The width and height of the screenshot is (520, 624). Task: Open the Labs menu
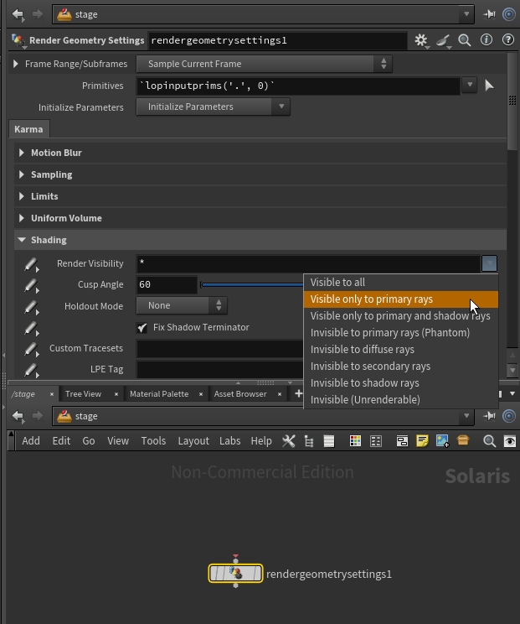click(229, 441)
